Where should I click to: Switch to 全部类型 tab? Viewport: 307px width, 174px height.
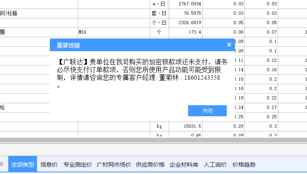tap(23, 165)
